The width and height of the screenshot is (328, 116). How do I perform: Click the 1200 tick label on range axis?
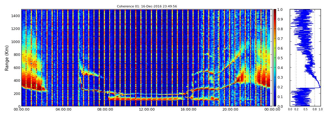(x=15, y=29)
